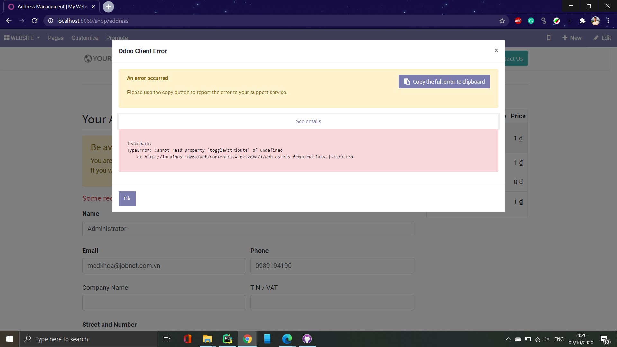This screenshot has width=617, height=347.
Task: Edit the Email input field
Action: tap(164, 266)
